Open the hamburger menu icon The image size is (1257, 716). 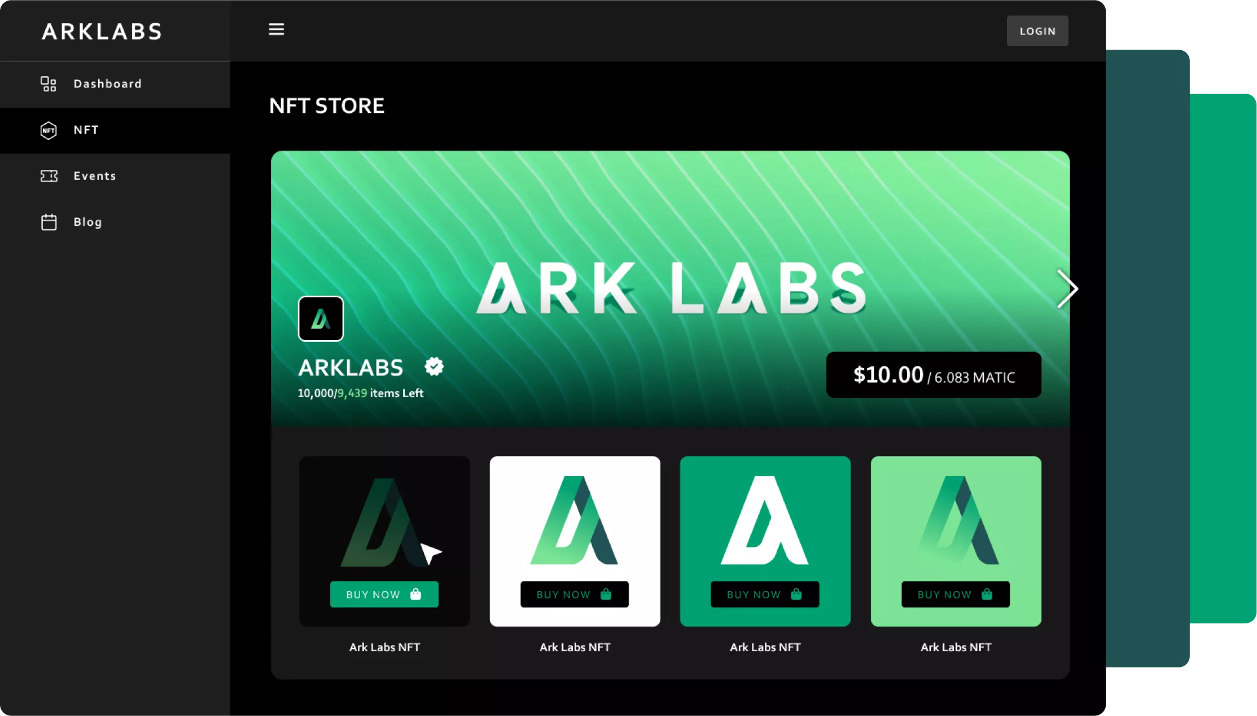276,29
